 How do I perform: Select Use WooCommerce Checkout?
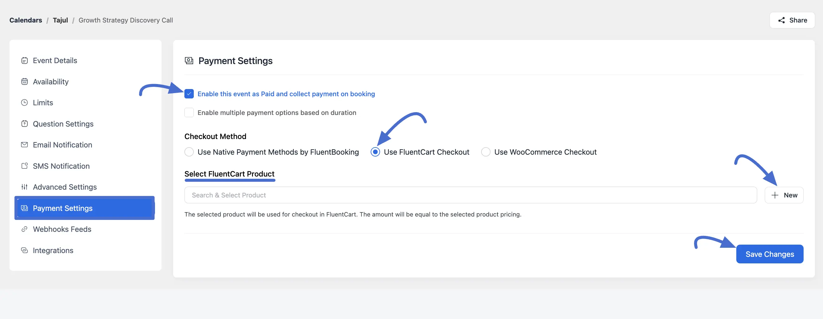pos(486,152)
